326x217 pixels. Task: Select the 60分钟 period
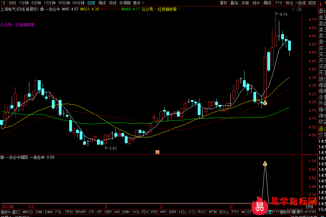[x=79, y=3]
